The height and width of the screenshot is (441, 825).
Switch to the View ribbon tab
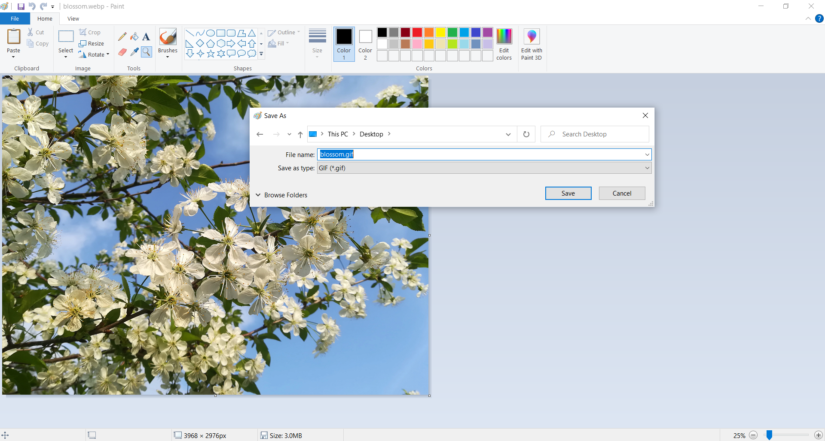coord(73,19)
